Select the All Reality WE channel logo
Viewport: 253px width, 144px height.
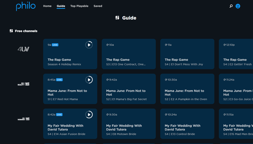(23, 84)
